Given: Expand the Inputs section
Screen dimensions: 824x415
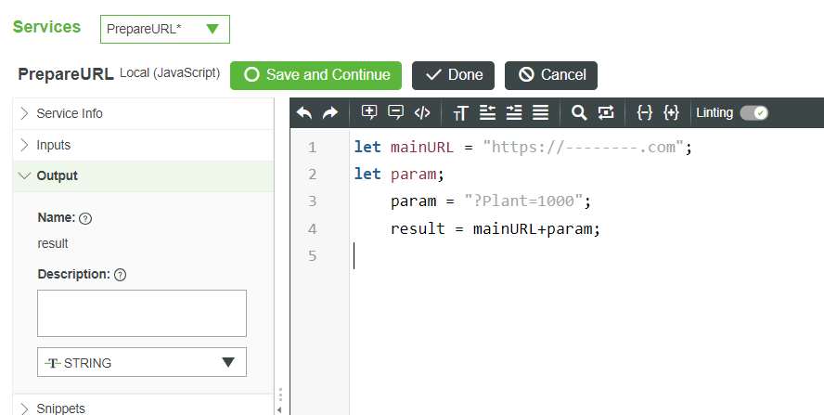Looking at the screenshot, I should coord(54,145).
